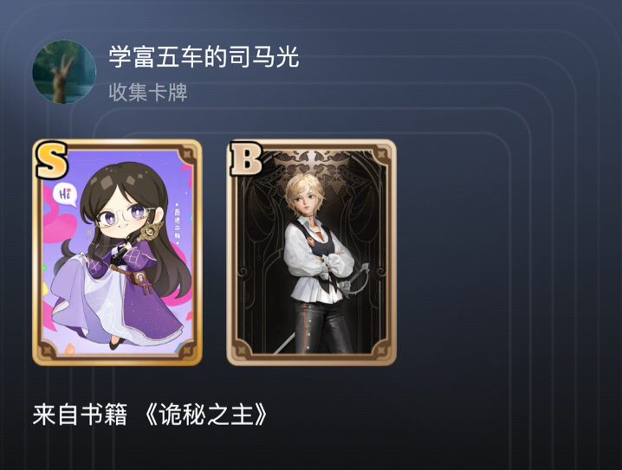Image resolution: width=622 pixels, height=470 pixels.
Task: Click the sword held by blond character
Action: click(349, 286)
